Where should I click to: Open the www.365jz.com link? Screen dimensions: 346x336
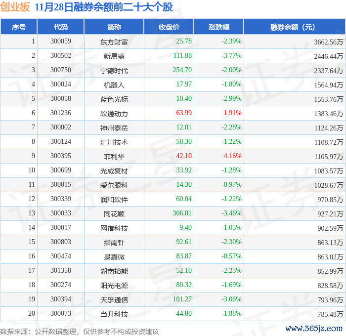click(x=314, y=329)
